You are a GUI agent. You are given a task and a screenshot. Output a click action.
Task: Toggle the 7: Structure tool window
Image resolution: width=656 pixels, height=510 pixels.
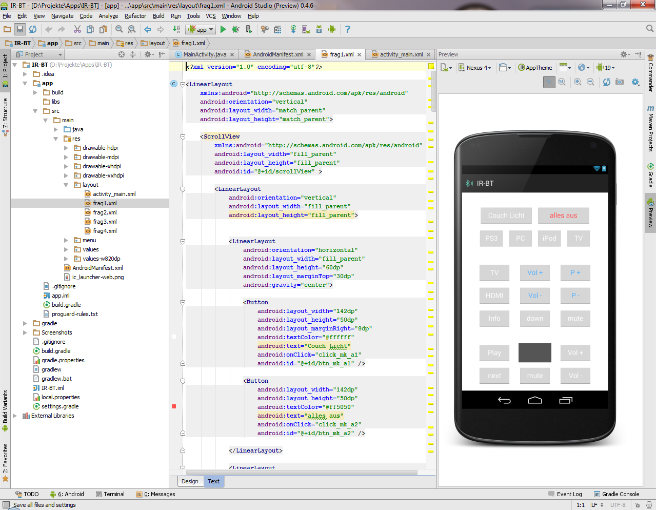click(5, 117)
